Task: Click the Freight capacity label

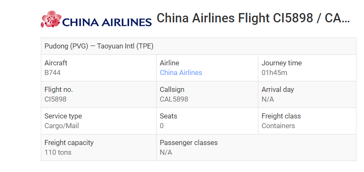Action: [69, 142]
